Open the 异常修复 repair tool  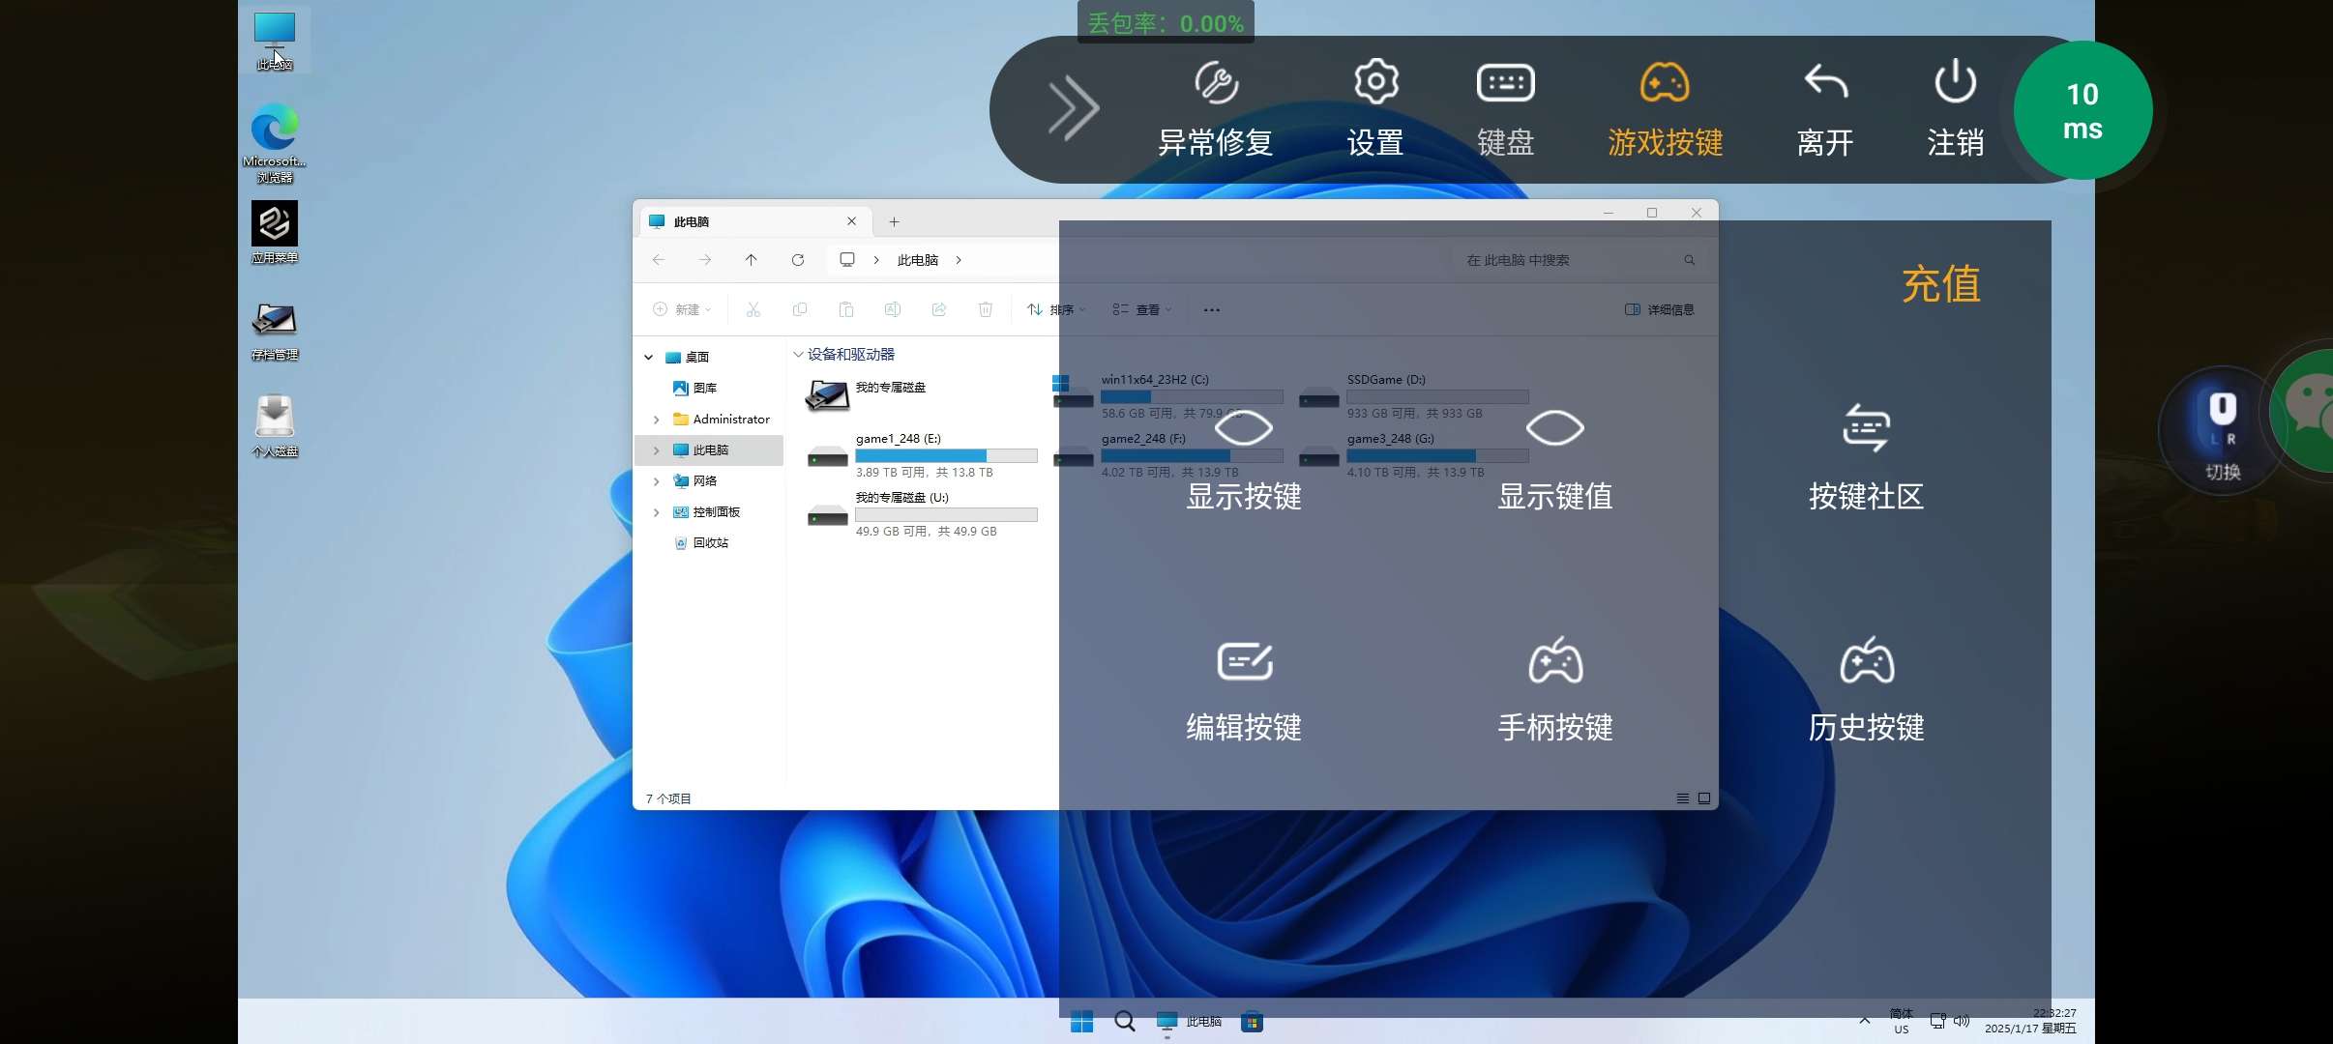click(1216, 109)
